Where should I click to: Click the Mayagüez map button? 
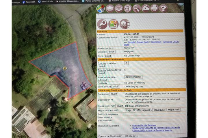159,110
